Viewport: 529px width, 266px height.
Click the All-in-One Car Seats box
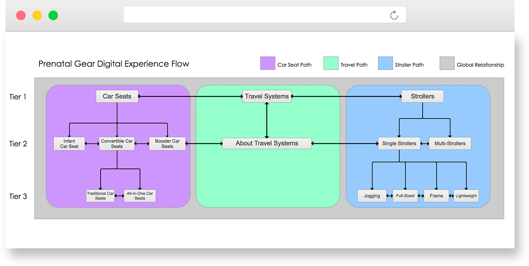[x=140, y=196]
